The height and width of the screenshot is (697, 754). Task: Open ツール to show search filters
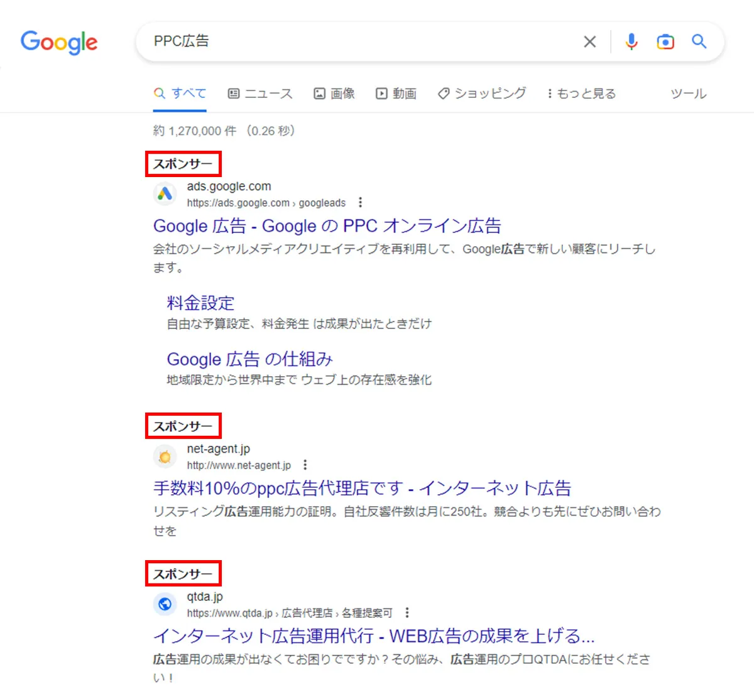point(687,93)
